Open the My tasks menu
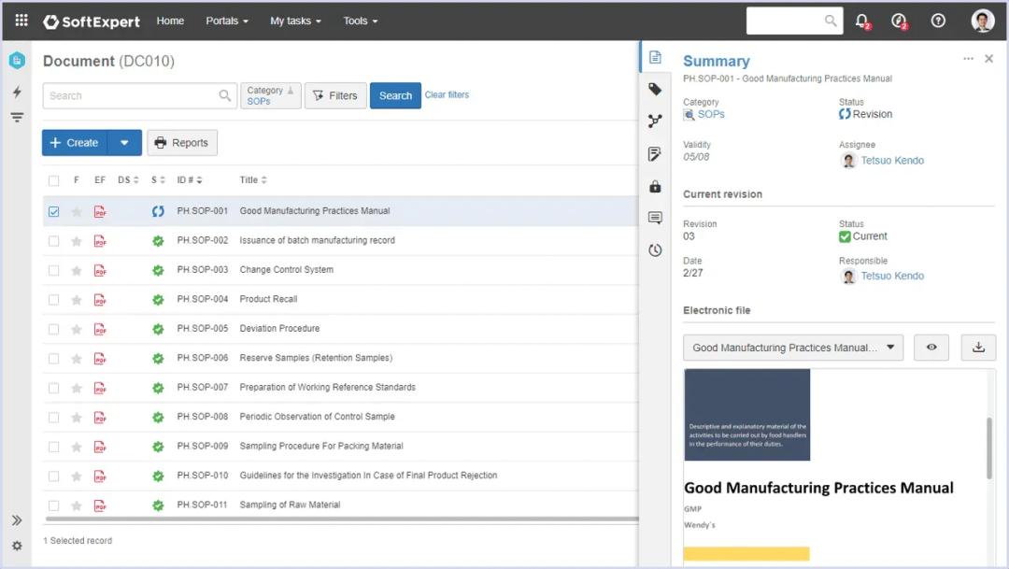 pos(295,21)
